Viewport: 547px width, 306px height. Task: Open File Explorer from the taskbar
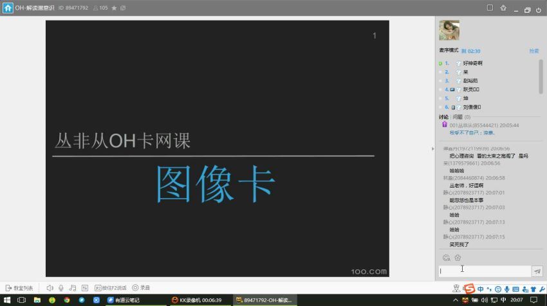37,300
